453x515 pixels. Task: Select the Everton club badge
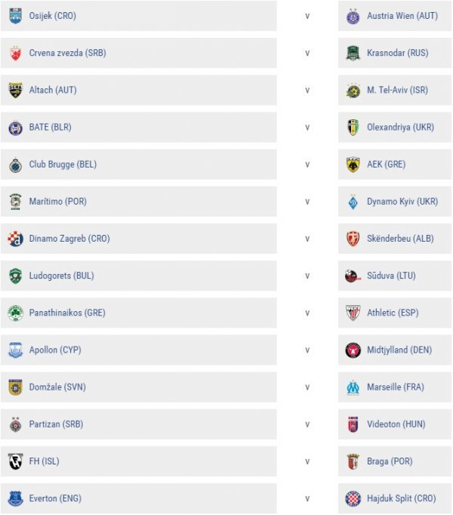click(15, 498)
